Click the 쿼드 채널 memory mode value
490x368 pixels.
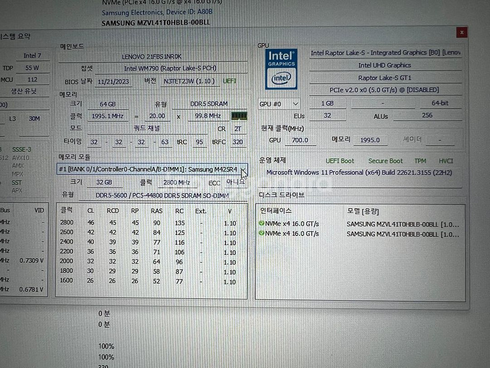[147, 128]
